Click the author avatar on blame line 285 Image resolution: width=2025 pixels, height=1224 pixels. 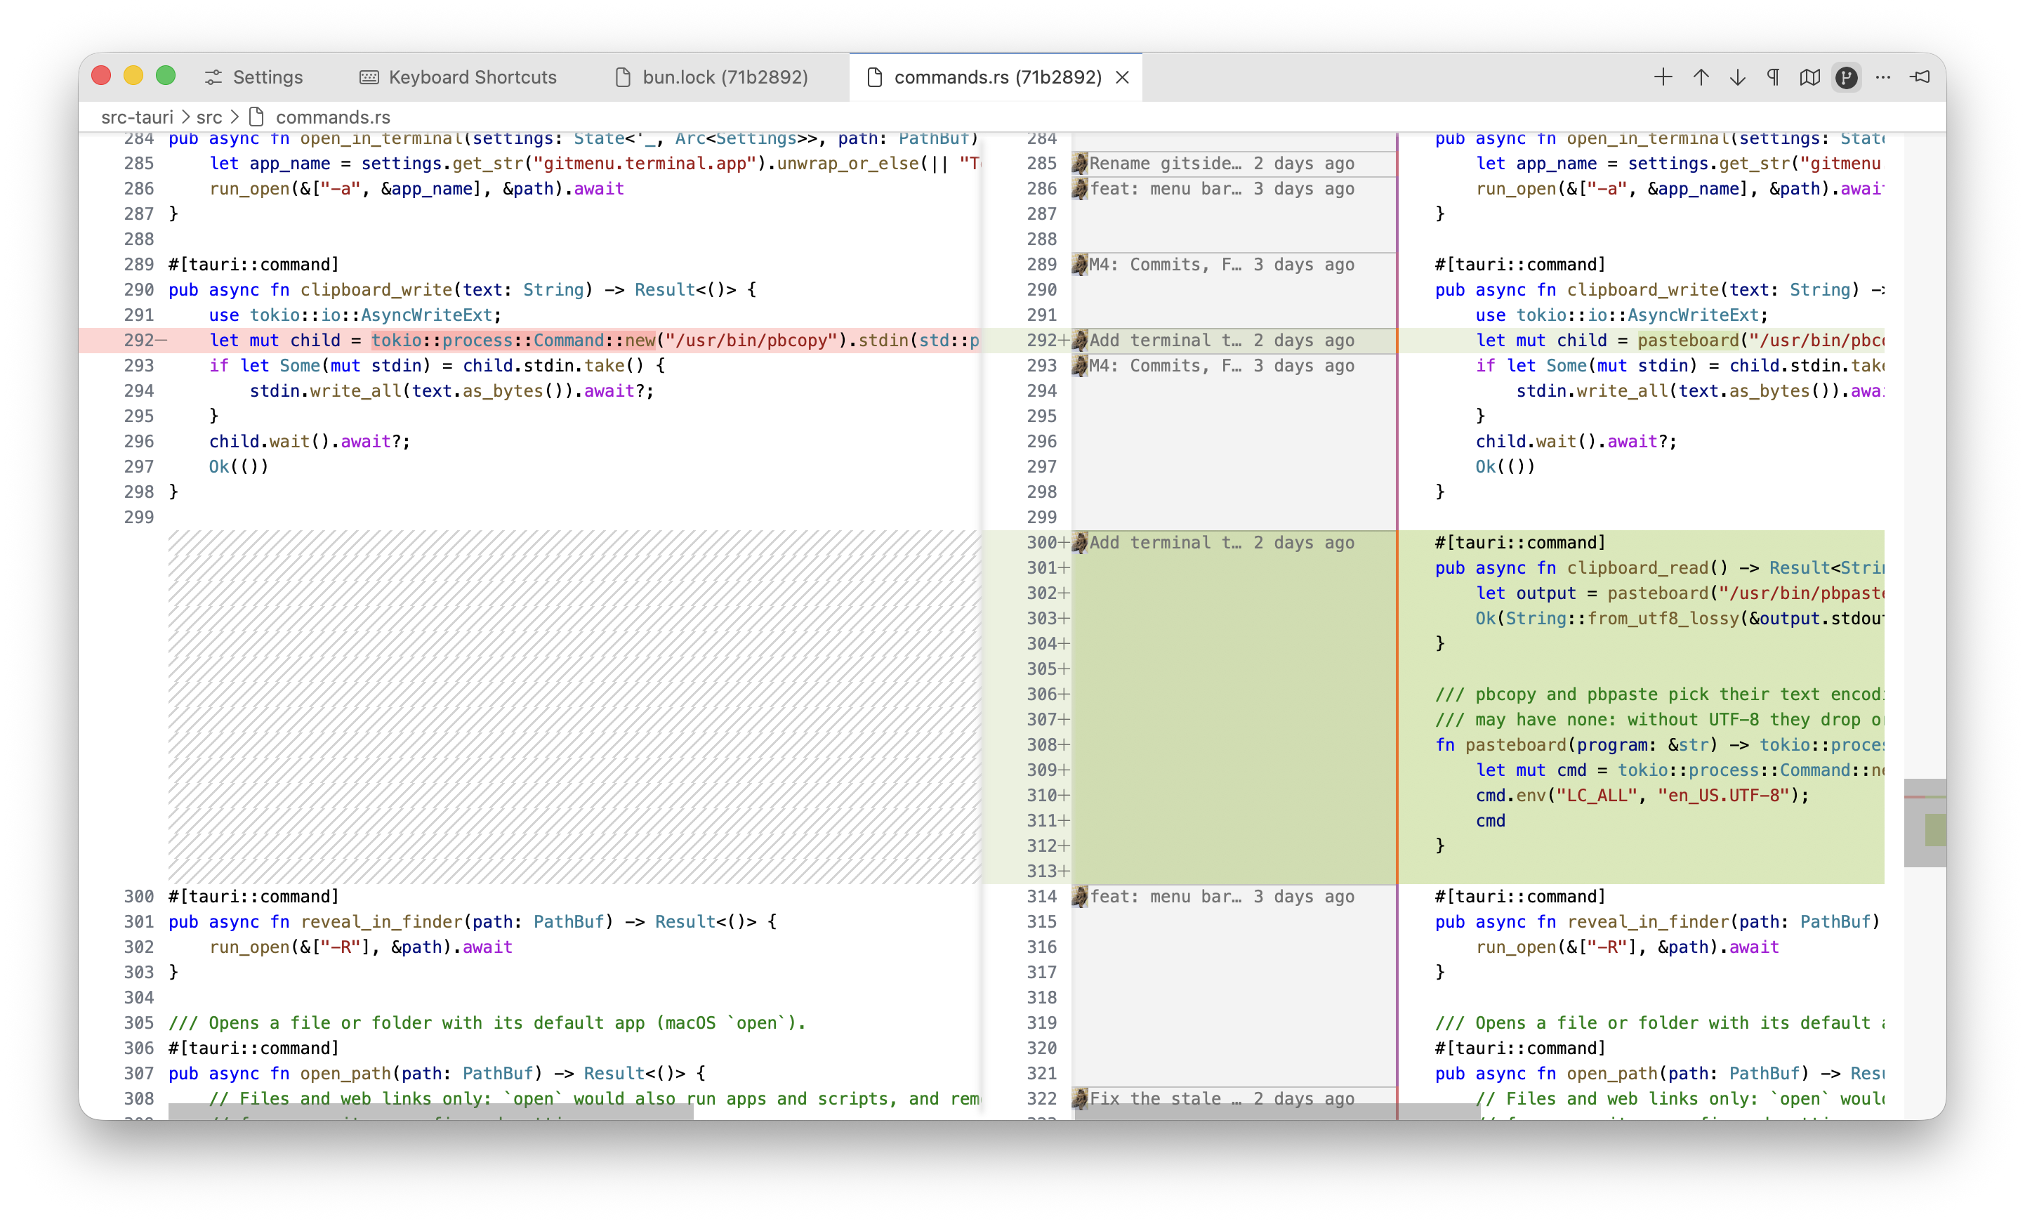(1080, 163)
